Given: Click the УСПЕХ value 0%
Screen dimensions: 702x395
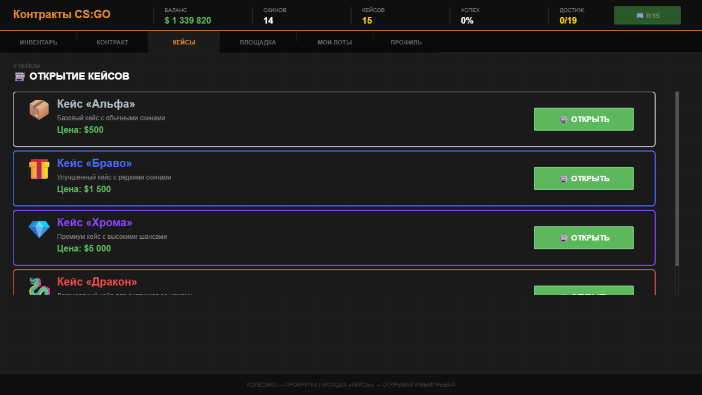Looking at the screenshot, I should (x=467, y=21).
